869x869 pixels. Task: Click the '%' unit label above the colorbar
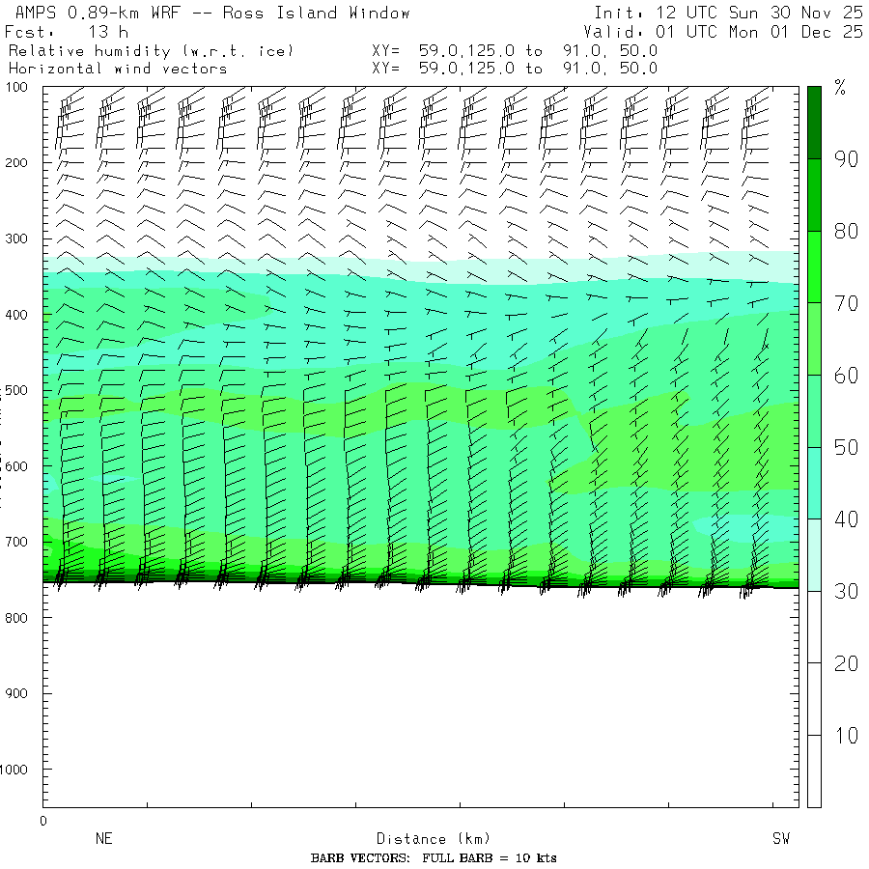pos(840,88)
